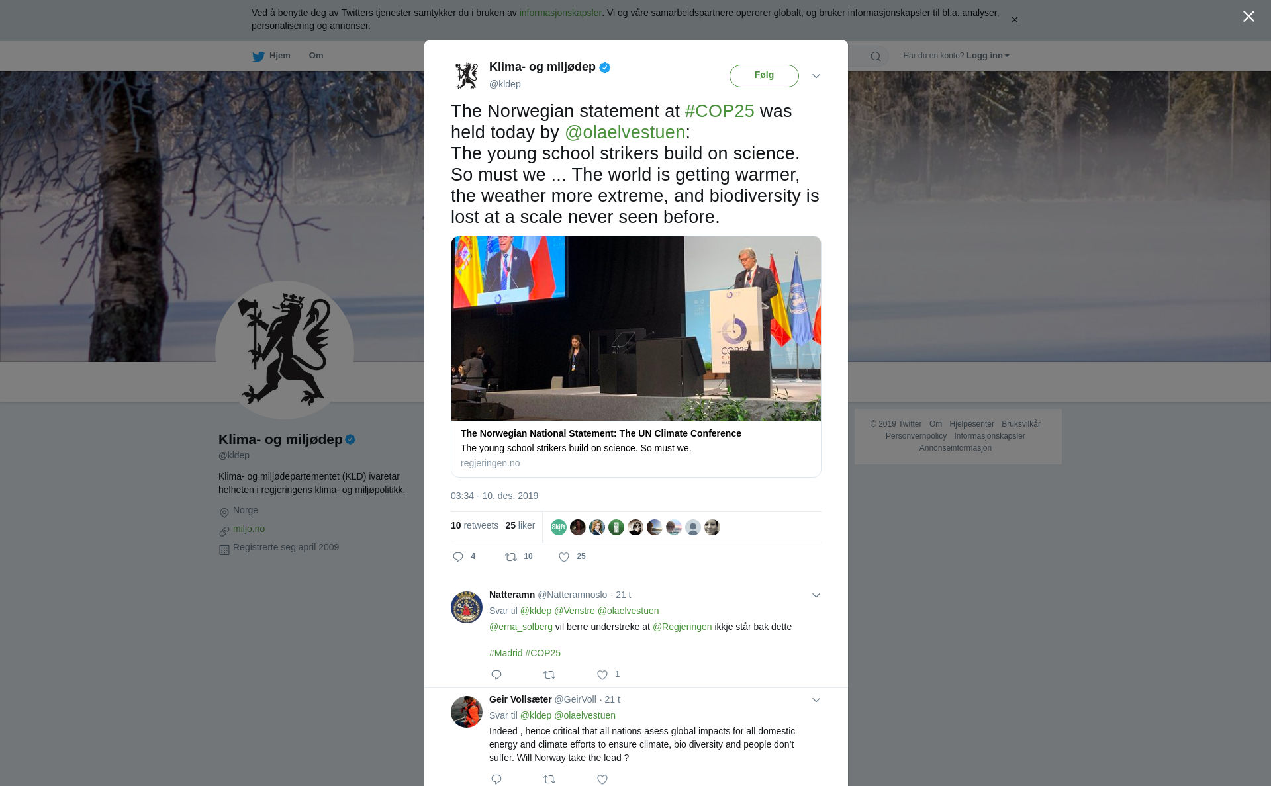View the Skift avatar among likers
1271x786 pixels.
click(559, 527)
